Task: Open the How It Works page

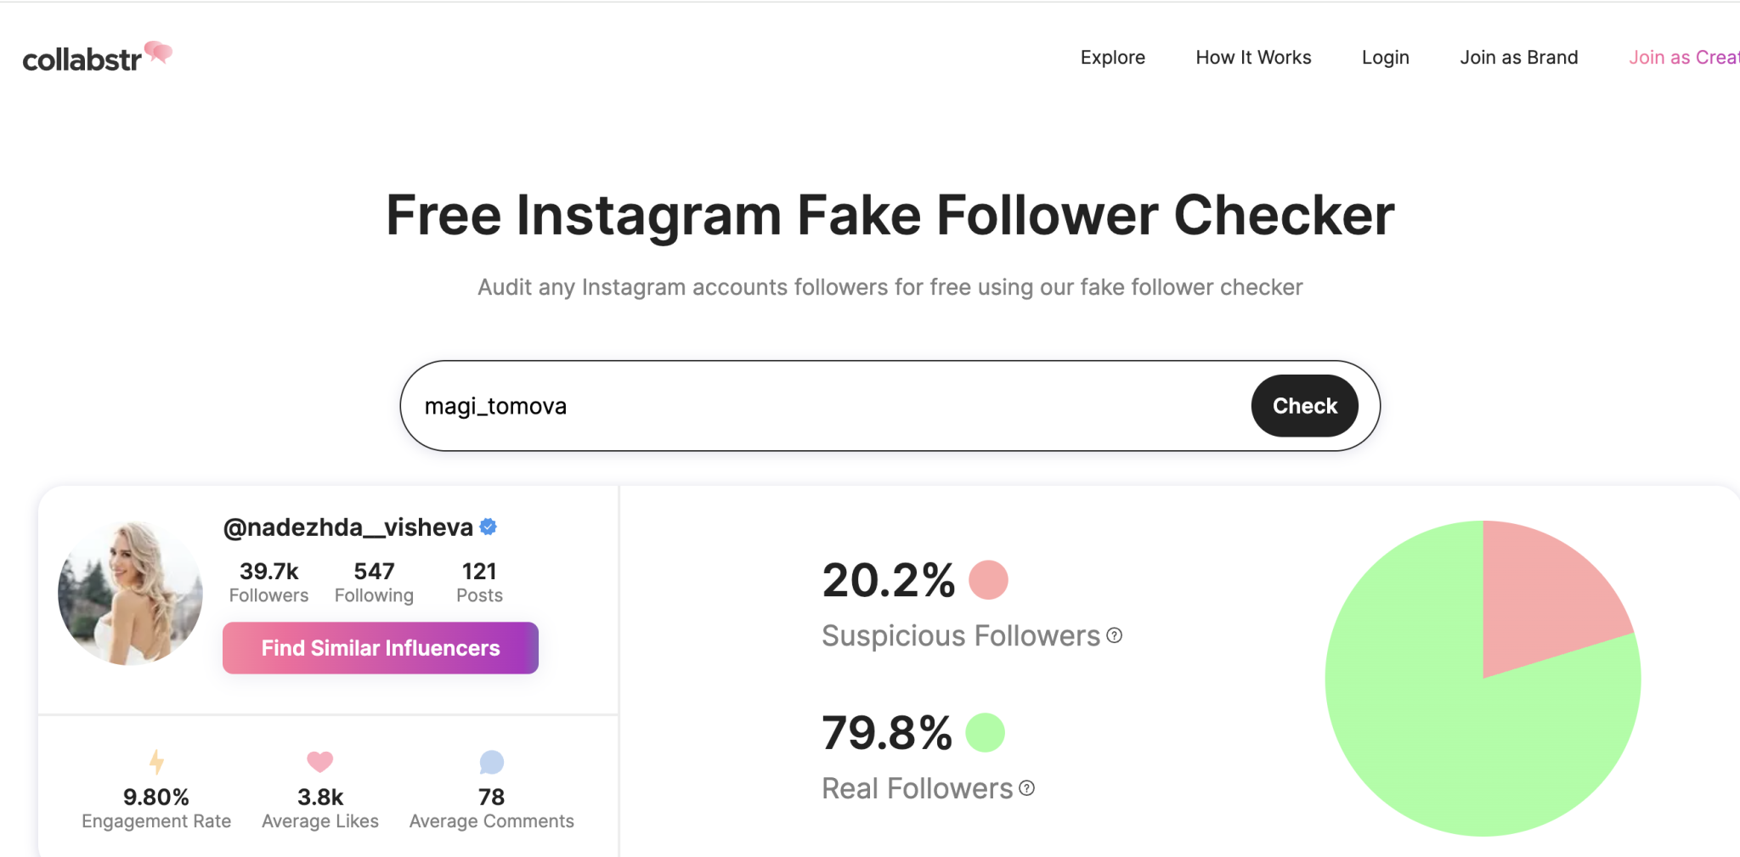Action: click(1253, 58)
